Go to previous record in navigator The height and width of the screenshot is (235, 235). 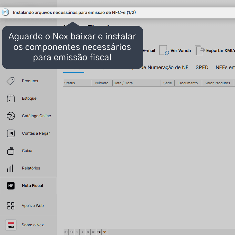point(77,232)
